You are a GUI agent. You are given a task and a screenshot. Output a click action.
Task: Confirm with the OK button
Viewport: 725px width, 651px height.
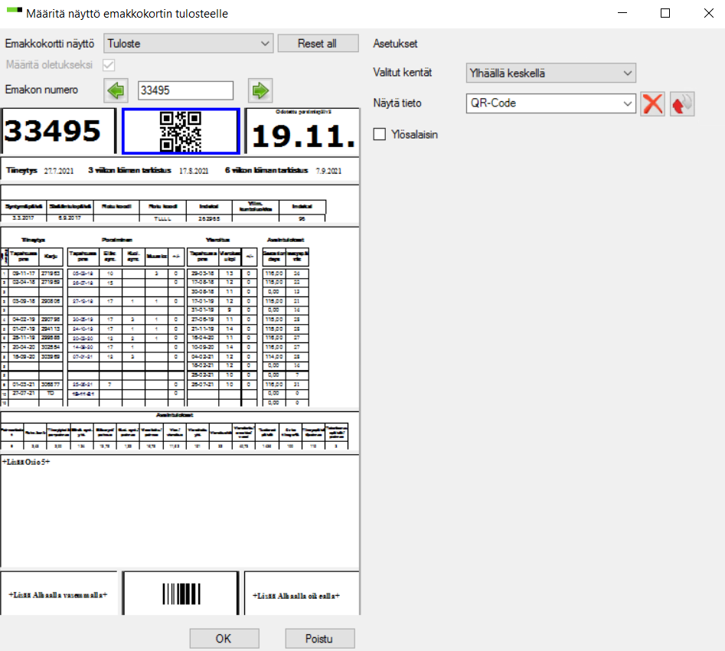[224, 639]
